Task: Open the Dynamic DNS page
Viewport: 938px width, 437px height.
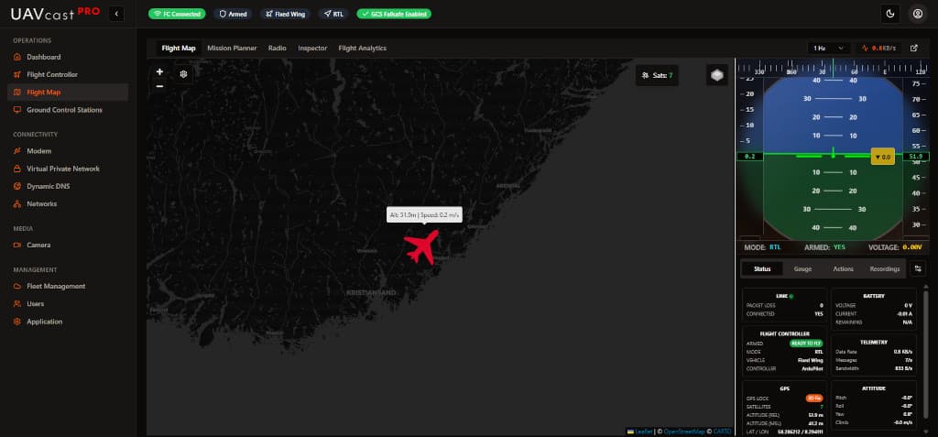Action: (48, 186)
